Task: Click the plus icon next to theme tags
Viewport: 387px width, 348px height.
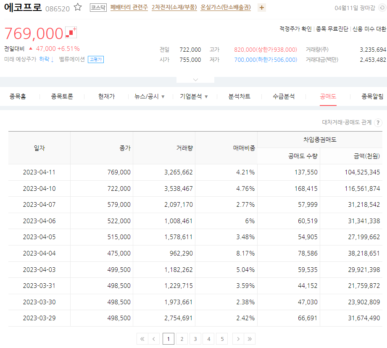Action: [x=262, y=8]
